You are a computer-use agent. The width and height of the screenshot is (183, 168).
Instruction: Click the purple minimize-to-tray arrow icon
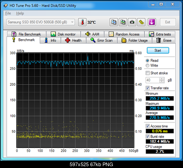pyautogui.click(x=152, y=22)
